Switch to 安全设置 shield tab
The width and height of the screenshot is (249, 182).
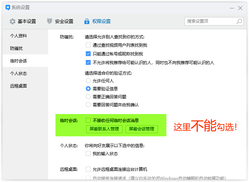(60, 21)
